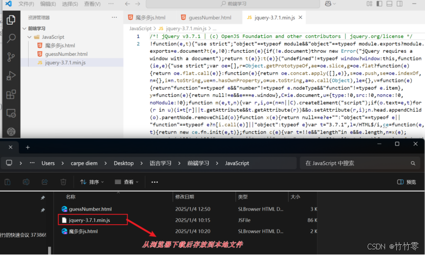425x255 pixels.
Task: Click the Rename icon in Explorer toolbar
Action: [26, 182]
